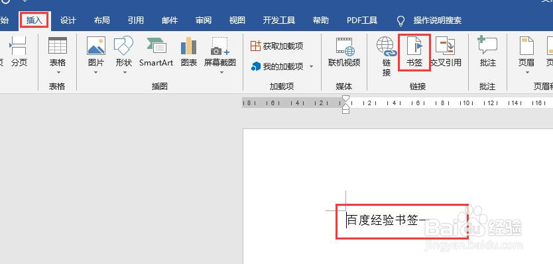The height and width of the screenshot is (264, 553).
Task: Click the Table (表格) icon
Action: (58, 46)
